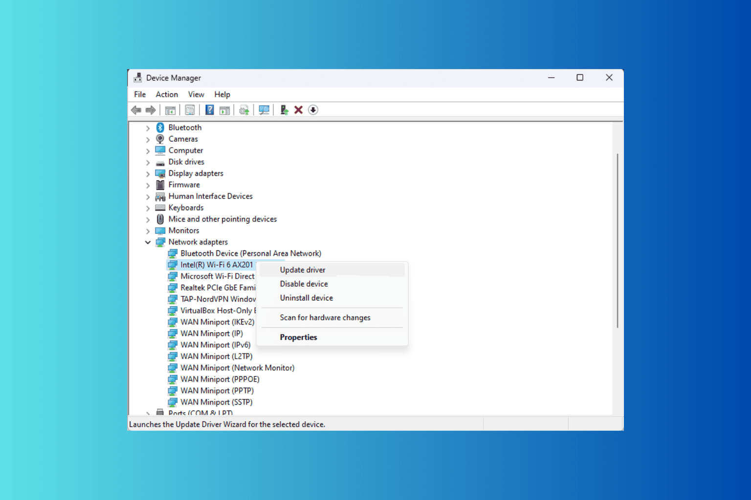The image size is (751, 500).
Task: Click the vertical scrollbar of device list
Action: [618, 241]
